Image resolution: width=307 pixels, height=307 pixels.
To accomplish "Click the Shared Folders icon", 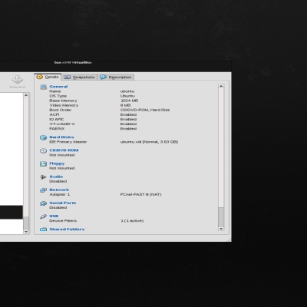I will pos(43,229).
